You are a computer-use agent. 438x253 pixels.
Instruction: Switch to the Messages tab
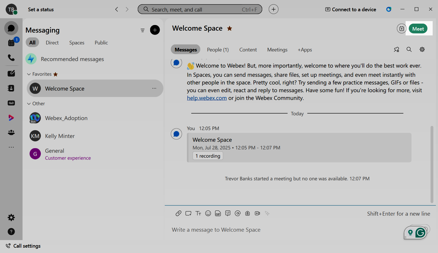(186, 49)
